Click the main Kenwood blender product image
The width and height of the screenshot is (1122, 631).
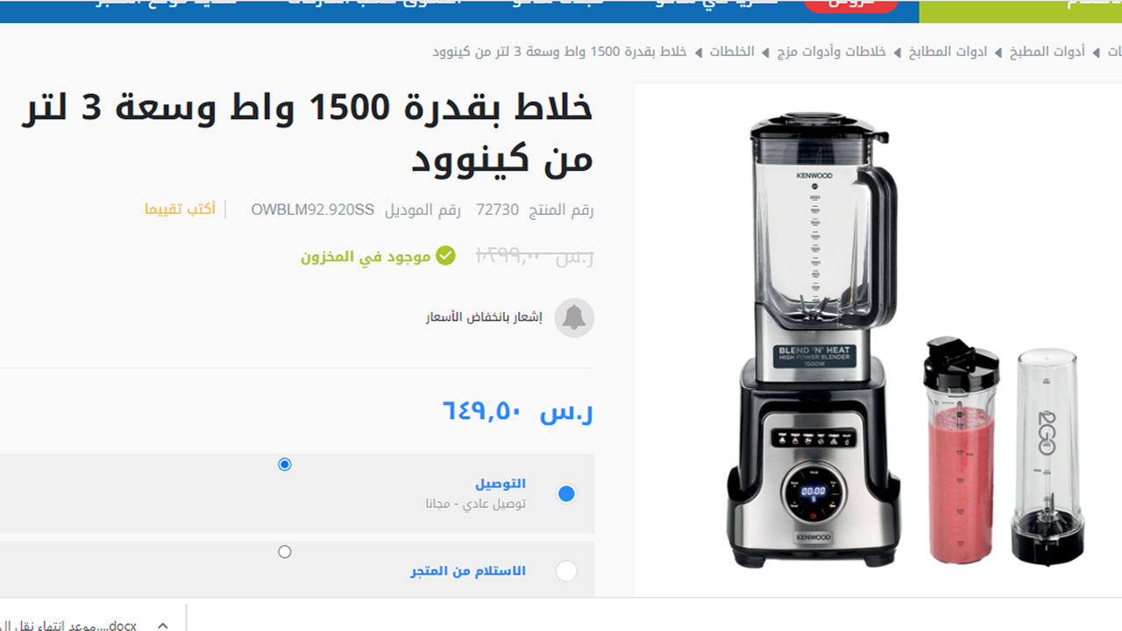point(812,339)
